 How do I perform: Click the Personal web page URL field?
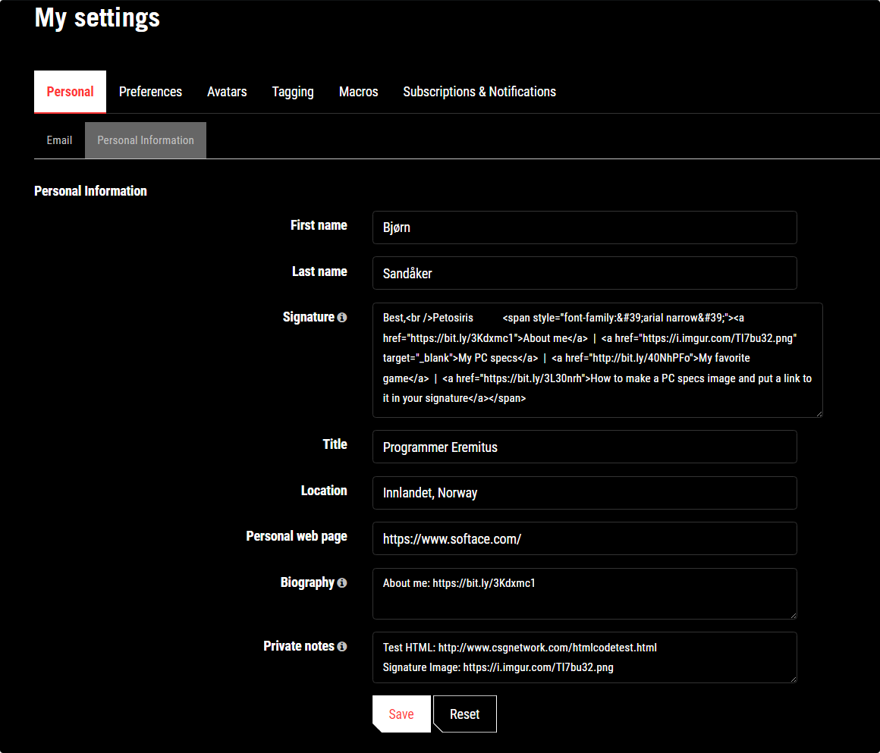(584, 538)
